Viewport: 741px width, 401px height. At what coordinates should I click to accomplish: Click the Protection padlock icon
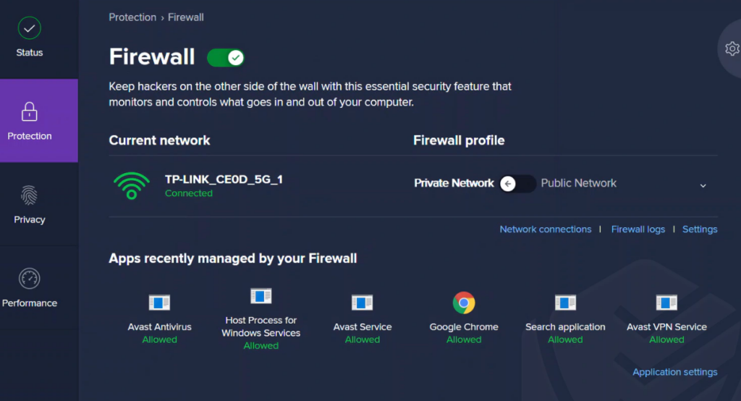tap(29, 111)
